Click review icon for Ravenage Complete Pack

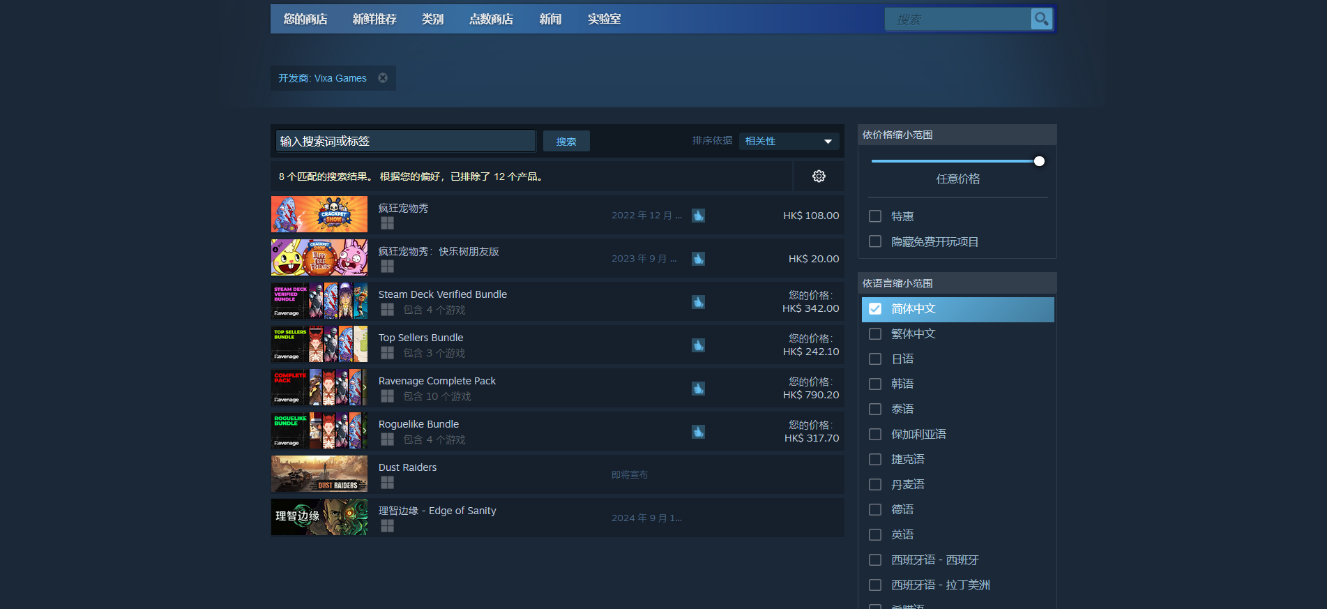pos(698,389)
